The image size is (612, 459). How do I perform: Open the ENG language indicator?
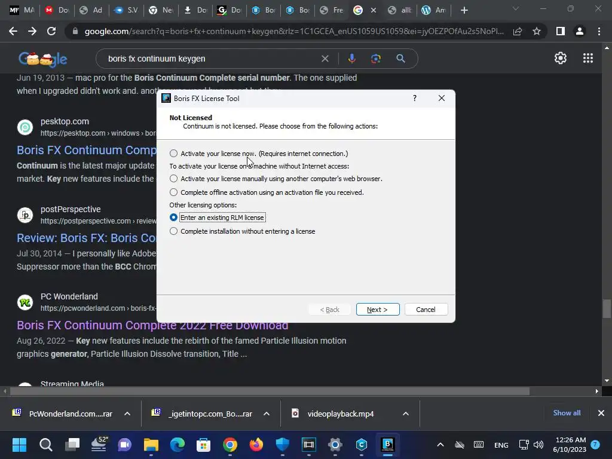click(501, 445)
